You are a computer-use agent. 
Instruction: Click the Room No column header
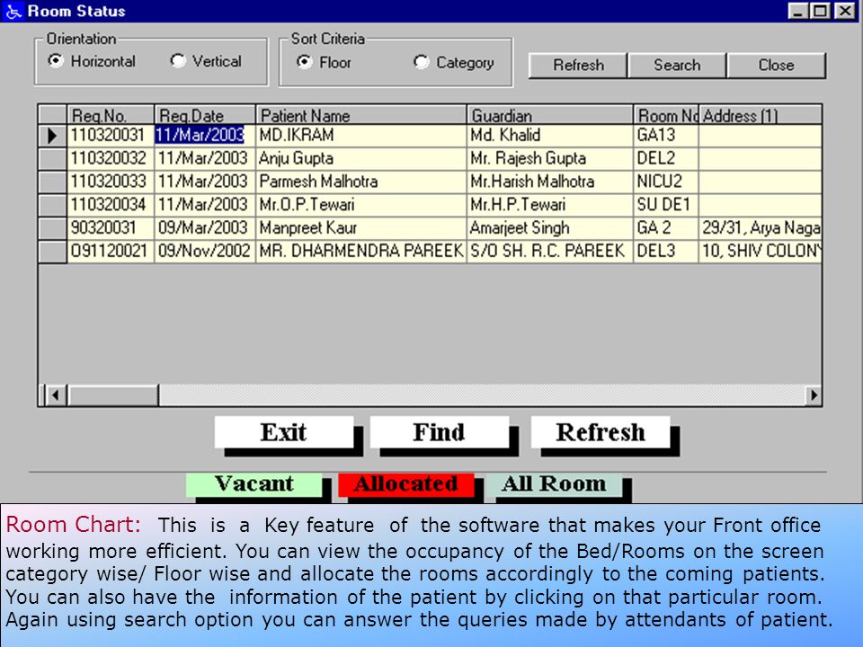666,115
